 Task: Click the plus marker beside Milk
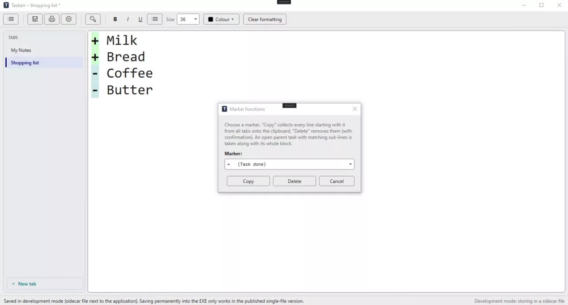(x=95, y=40)
